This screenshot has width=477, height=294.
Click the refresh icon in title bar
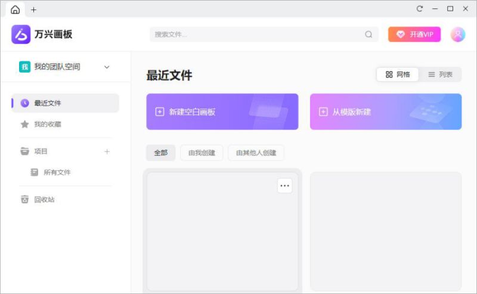coord(420,9)
